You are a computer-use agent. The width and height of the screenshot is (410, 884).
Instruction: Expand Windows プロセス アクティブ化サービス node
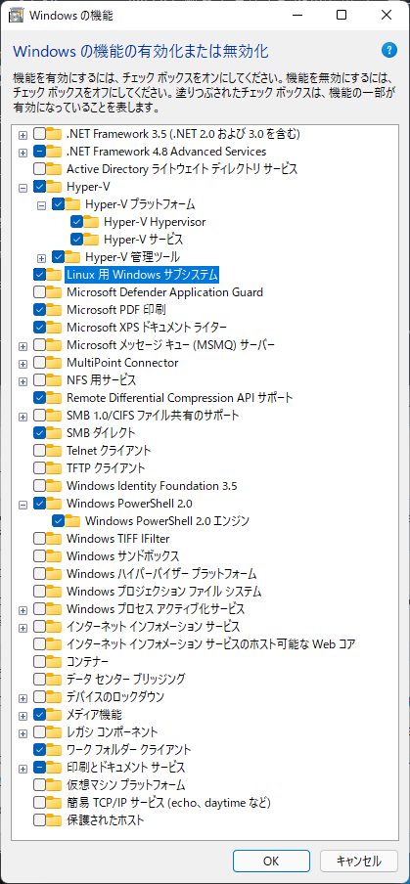[23, 610]
